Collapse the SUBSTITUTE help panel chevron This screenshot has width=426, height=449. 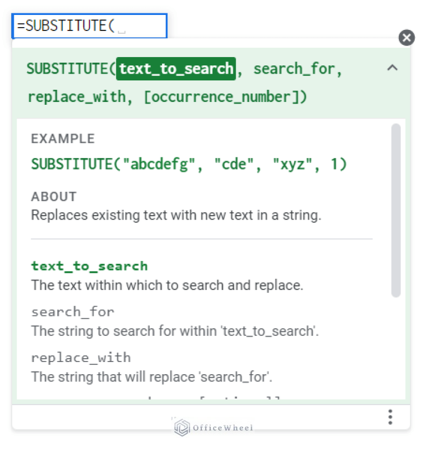[392, 68]
